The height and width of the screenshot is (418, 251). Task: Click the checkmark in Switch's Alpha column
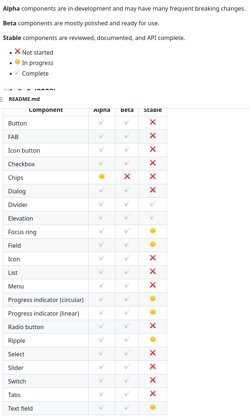point(102,380)
